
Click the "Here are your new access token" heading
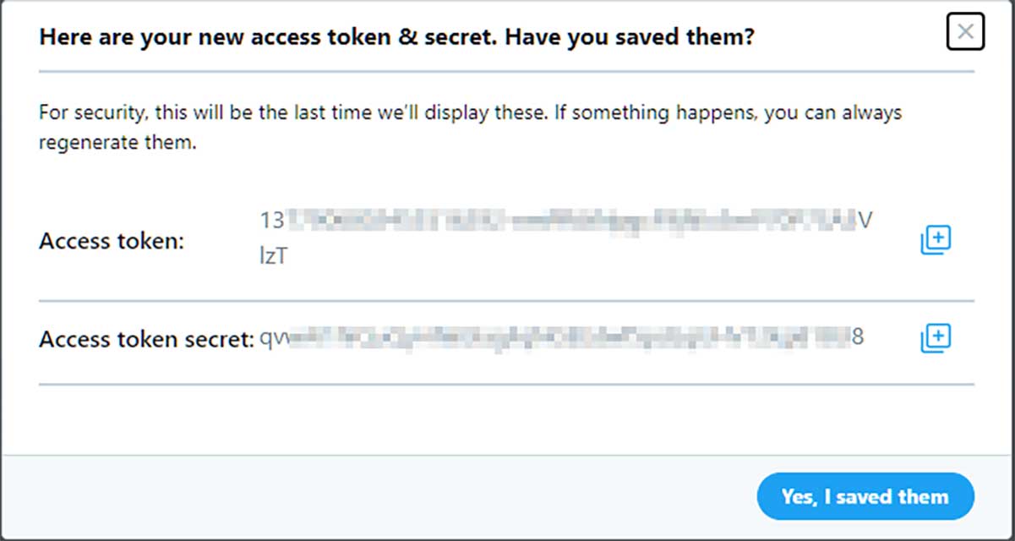[x=254, y=37]
